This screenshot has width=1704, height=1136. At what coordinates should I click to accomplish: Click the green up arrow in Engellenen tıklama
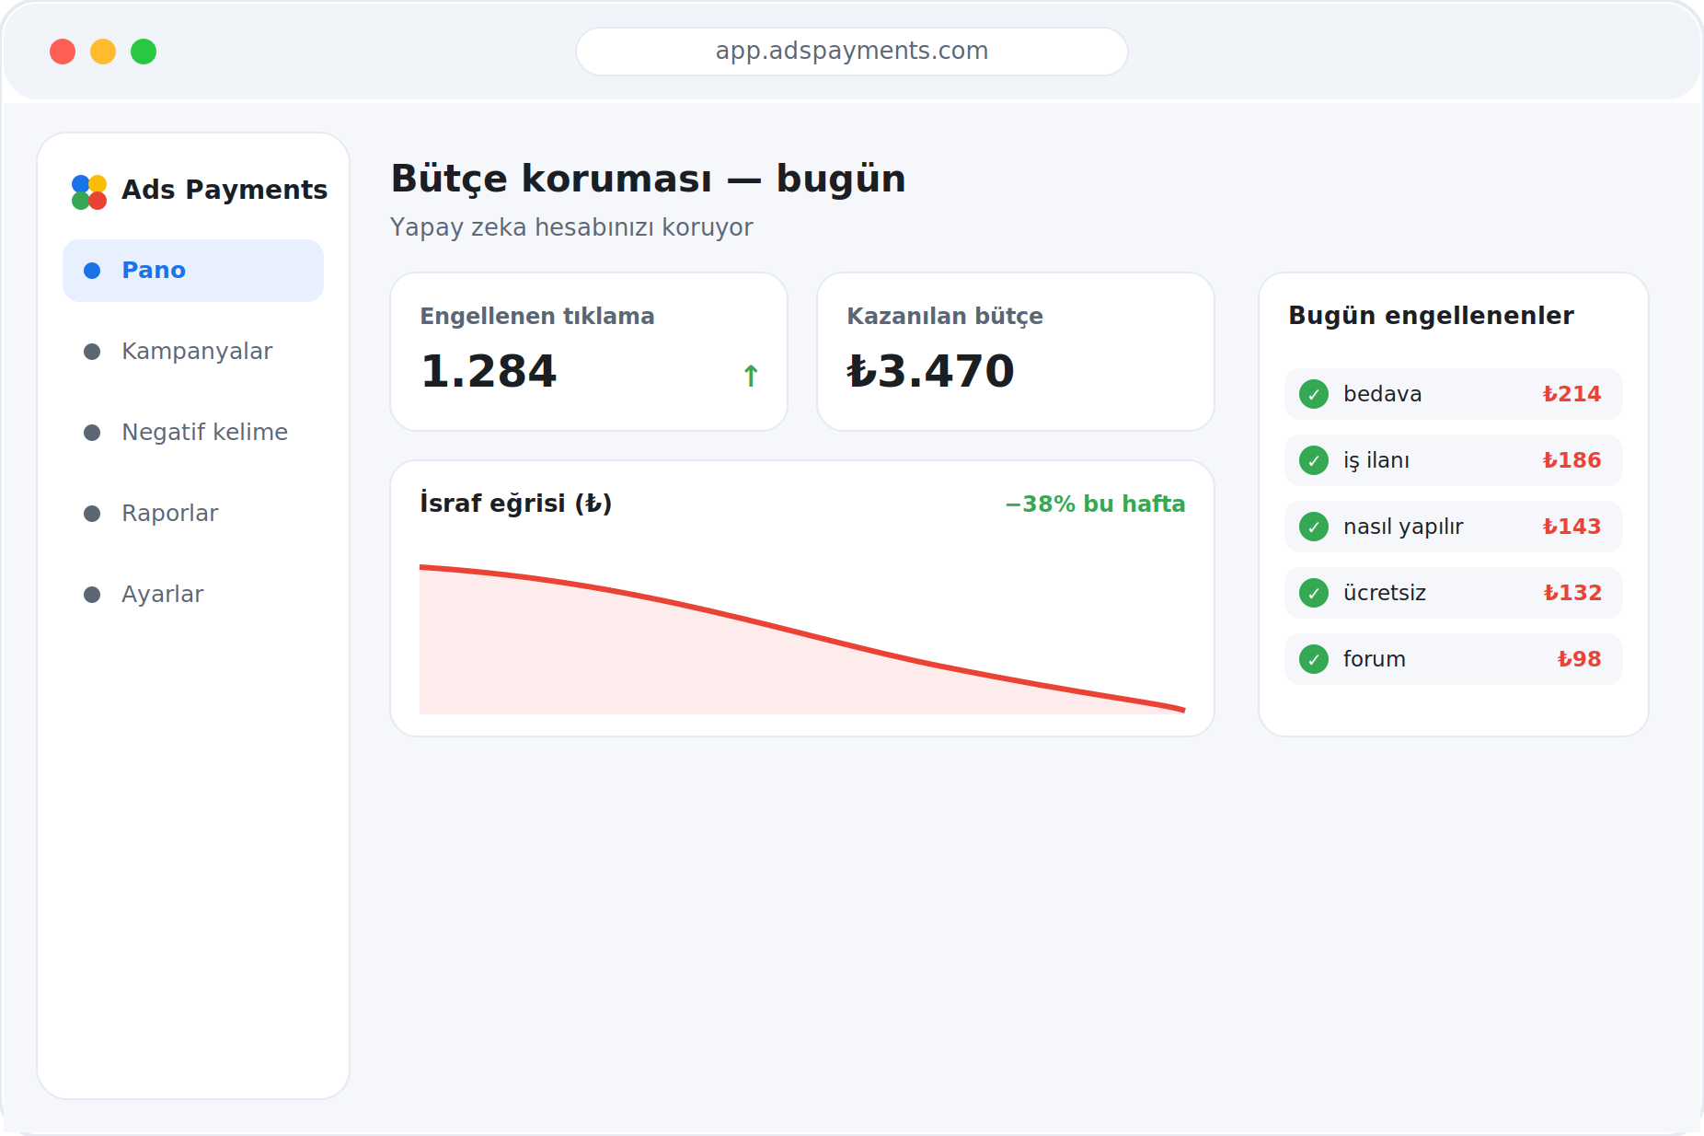[751, 376]
